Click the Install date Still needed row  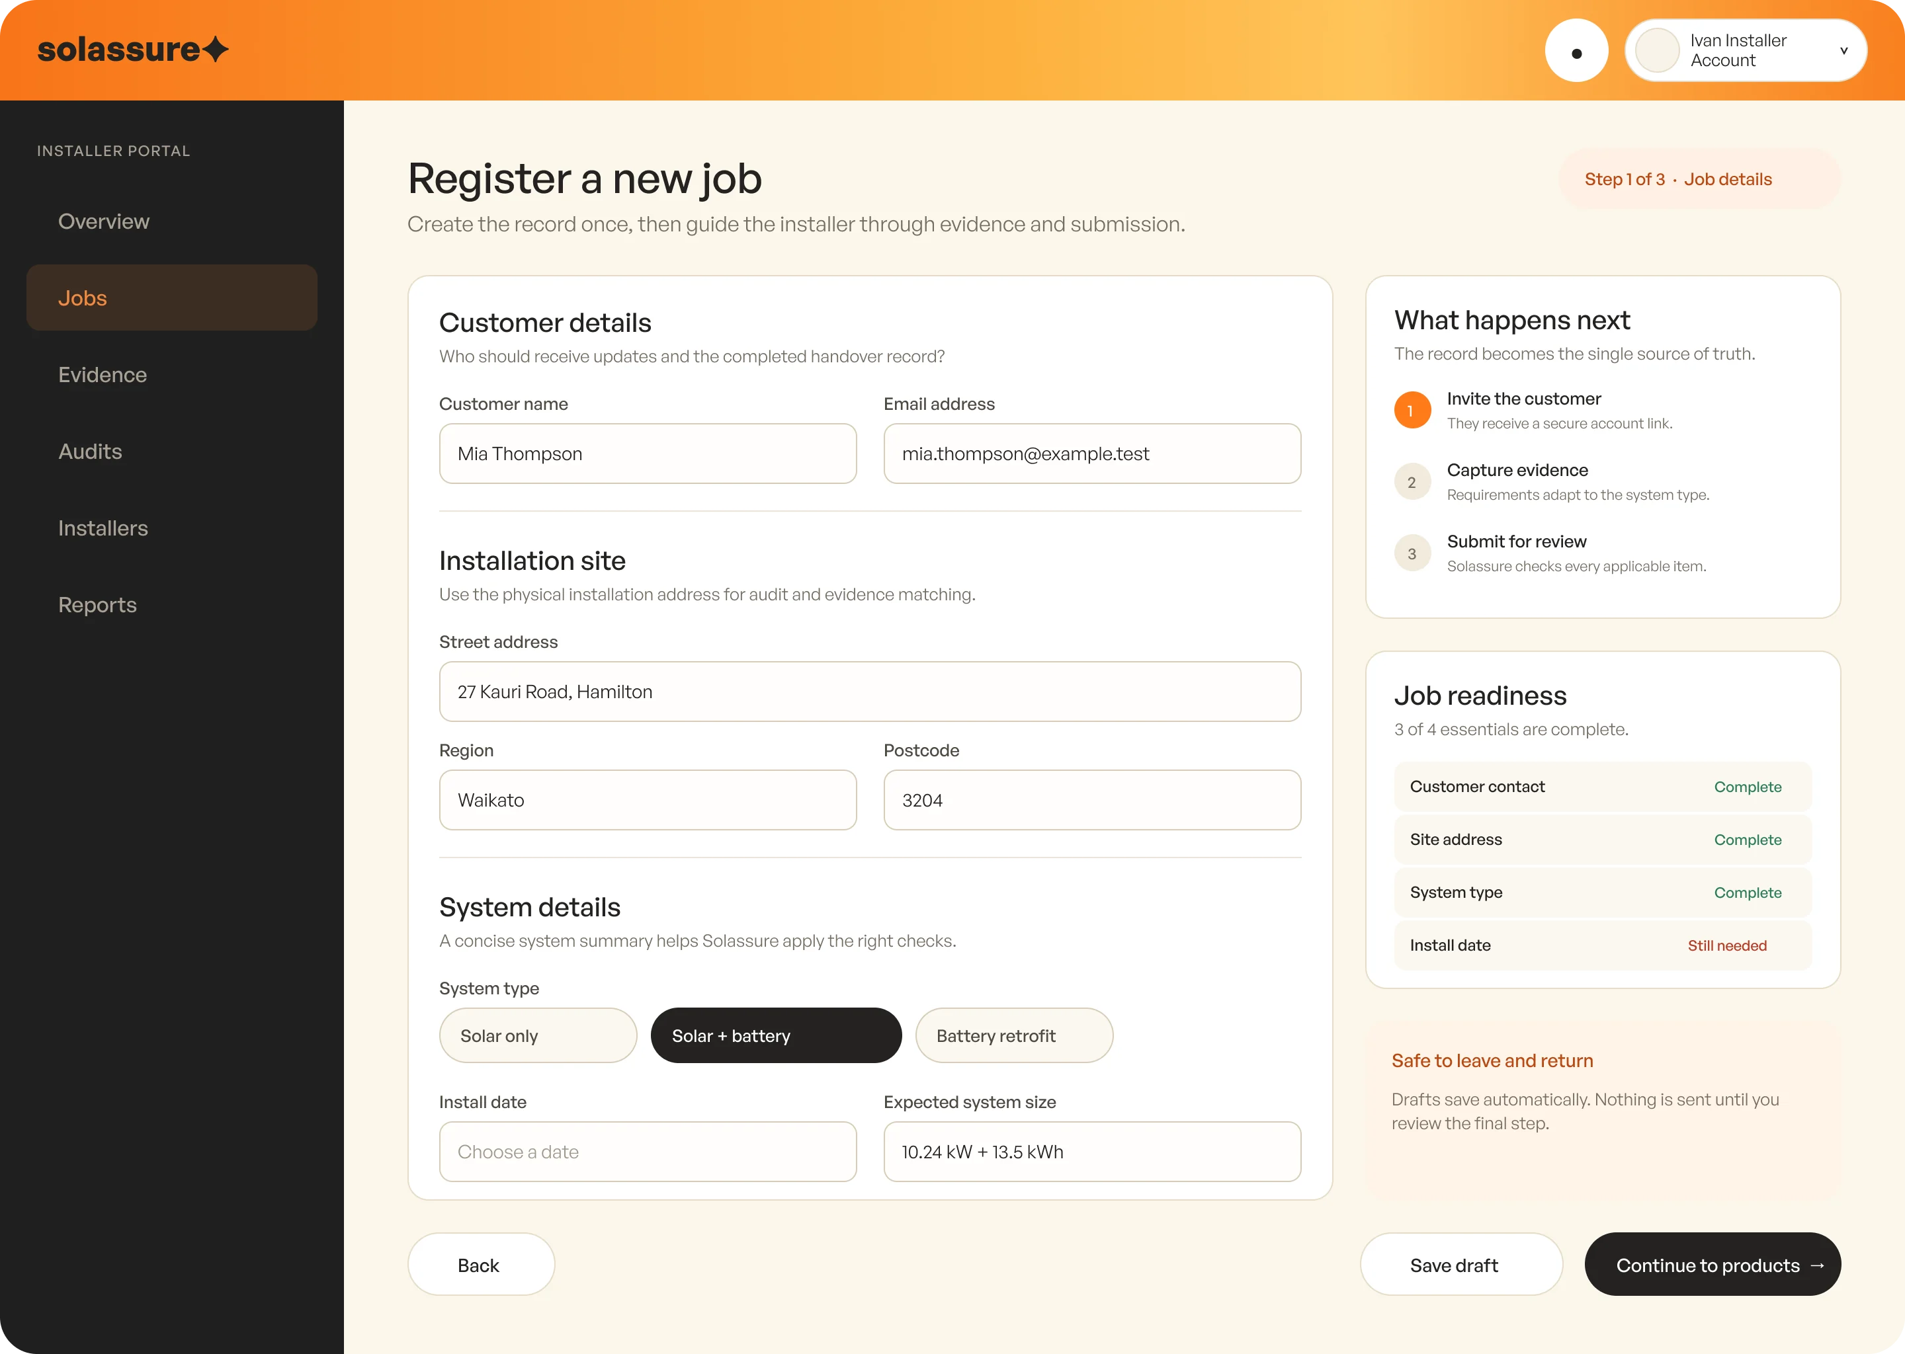click(x=1602, y=945)
